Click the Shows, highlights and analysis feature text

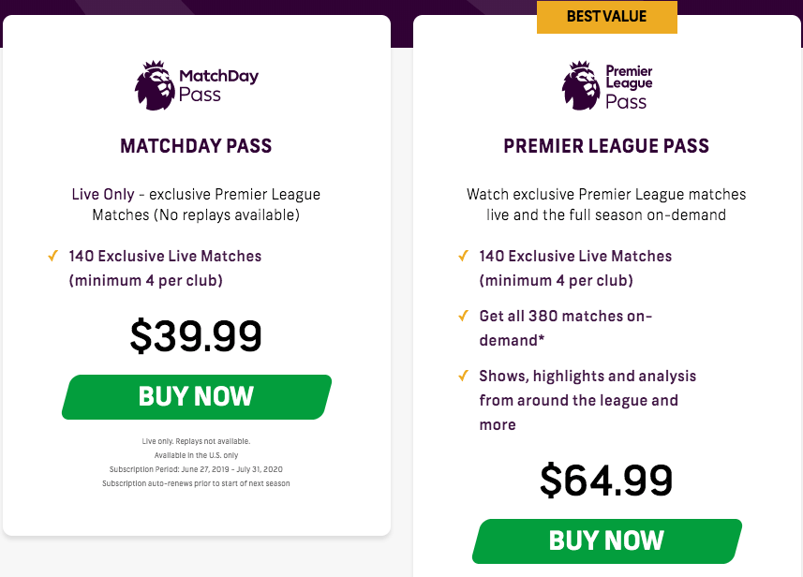point(587,400)
